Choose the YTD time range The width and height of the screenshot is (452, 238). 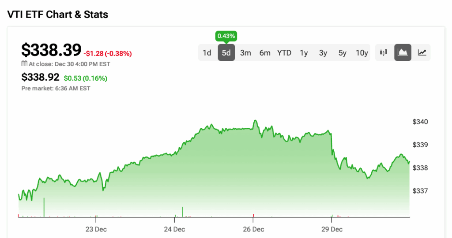click(284, 53)
